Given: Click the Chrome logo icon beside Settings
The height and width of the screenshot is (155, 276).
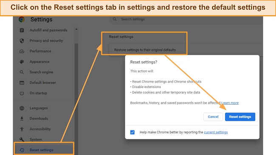Looking at the screenshot, I should point(22,19).
